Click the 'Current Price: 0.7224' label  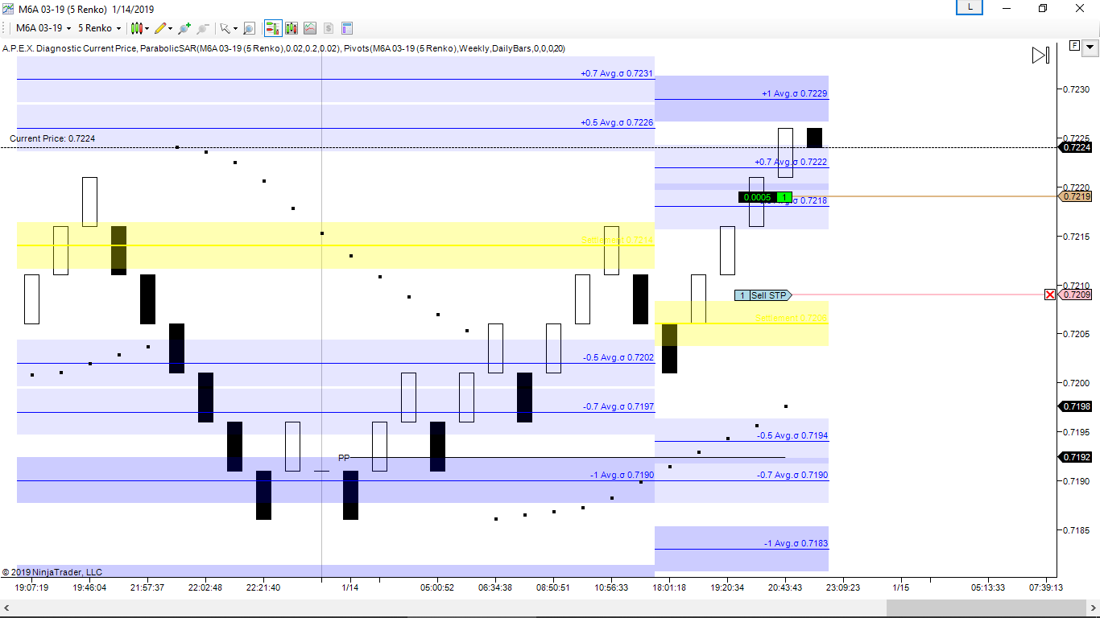pos(52,138)
